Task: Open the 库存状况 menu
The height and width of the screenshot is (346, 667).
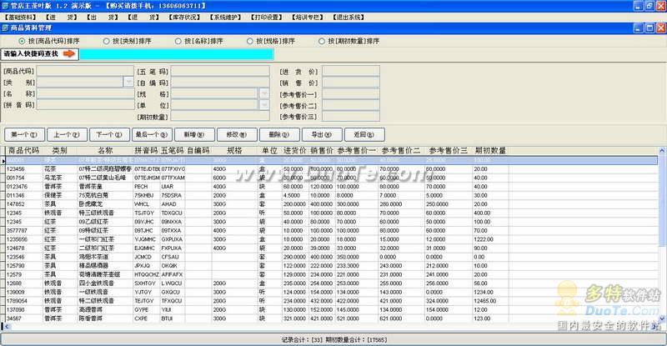Action: pos(174,17)
